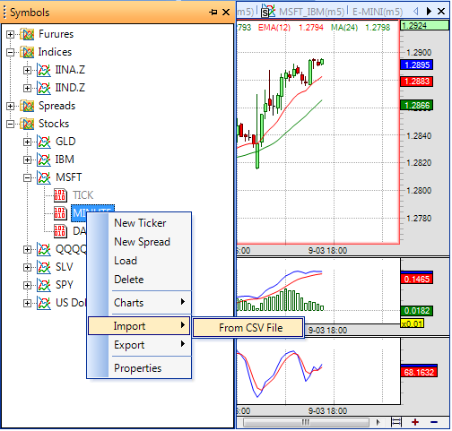Click the Spreads folder icon
The width and height of the screenshot is (452, 431).
click(x=27, y=106)
